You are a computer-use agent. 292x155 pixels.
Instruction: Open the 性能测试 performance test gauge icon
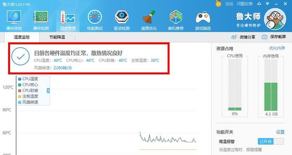click(x=95, y=17)
